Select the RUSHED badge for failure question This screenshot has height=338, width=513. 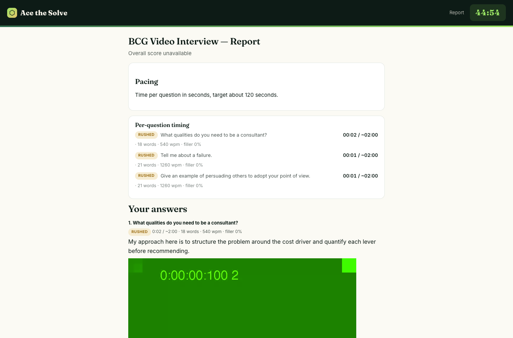[146, 155]
